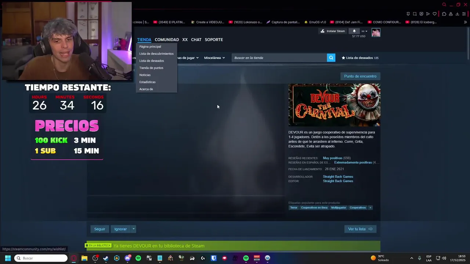Click Muy positivas recent reviews link
Image resolution: width=470 pixels, height=264 pixels.
click(x=332, y=158)
